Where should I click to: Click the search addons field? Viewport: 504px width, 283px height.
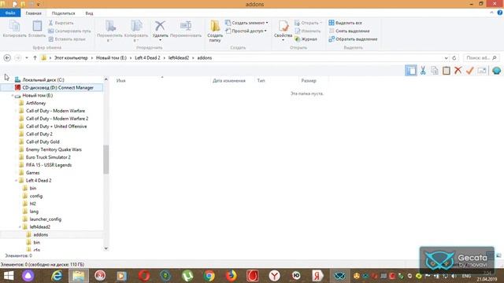[481, 57]
